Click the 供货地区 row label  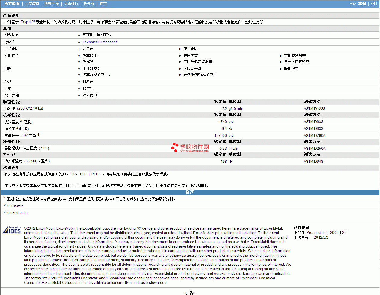point(11,49)
